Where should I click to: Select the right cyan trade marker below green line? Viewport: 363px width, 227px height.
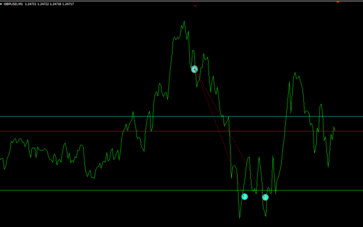(265, 197)
